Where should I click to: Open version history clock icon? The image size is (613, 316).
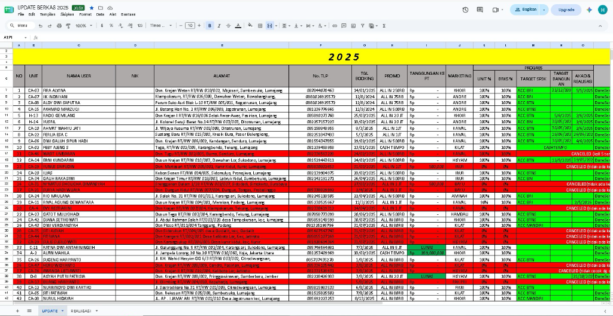465,10
